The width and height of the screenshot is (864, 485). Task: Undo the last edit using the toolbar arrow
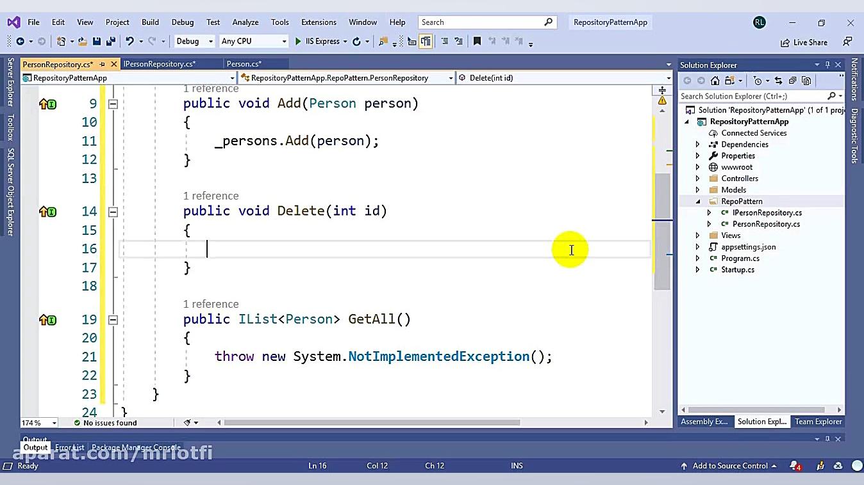click(x=129, y=42)
